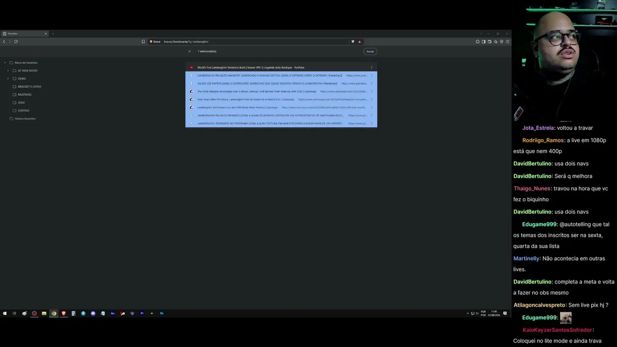Open more options for Sixty Years After Miura bookmark
Screen dimensions: 617x347
pyautogui.click(x=372, y=99)
